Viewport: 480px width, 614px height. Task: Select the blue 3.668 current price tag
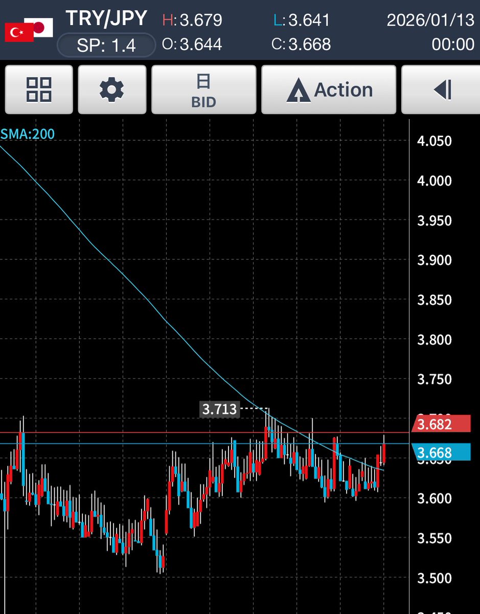coord(441,452)
